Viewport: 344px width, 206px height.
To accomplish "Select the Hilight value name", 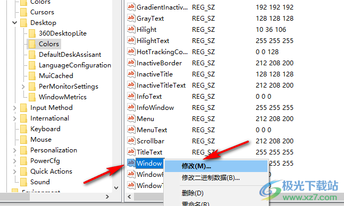I will [x=146, y=30].
